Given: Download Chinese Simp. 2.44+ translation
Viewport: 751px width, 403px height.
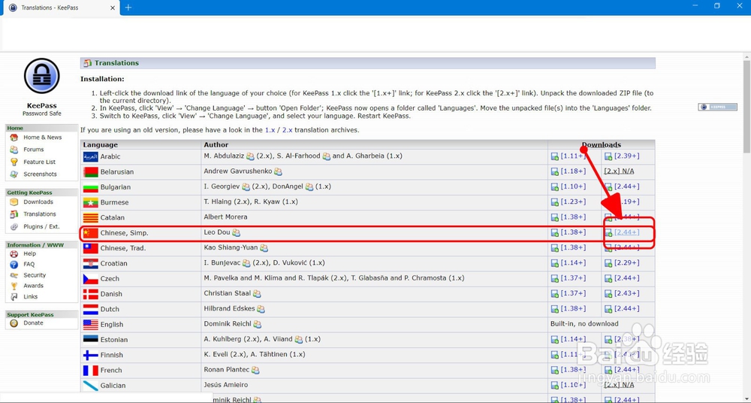Looking at the screenshot, I should 627,232.
